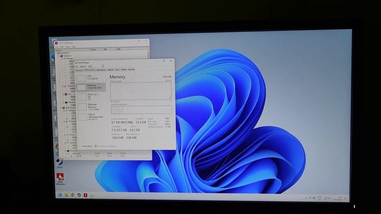Open the Windows Start menu
This screenshot has width=381, height=214.
(x=60, y=195)
